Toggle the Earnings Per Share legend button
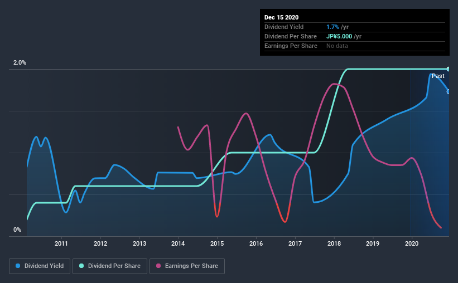The image size is (458, 283). pos(187,266)
